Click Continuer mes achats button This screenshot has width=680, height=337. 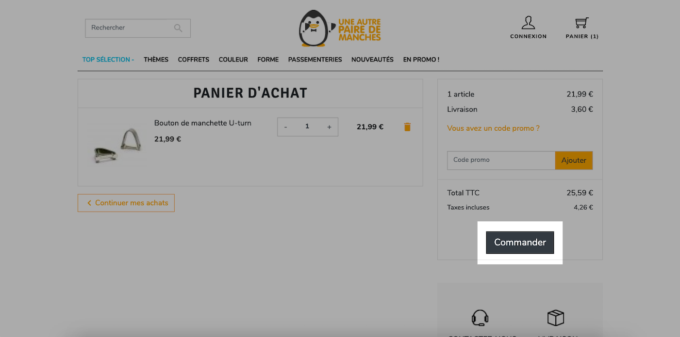pyautogui.click(x=126, y=203)
